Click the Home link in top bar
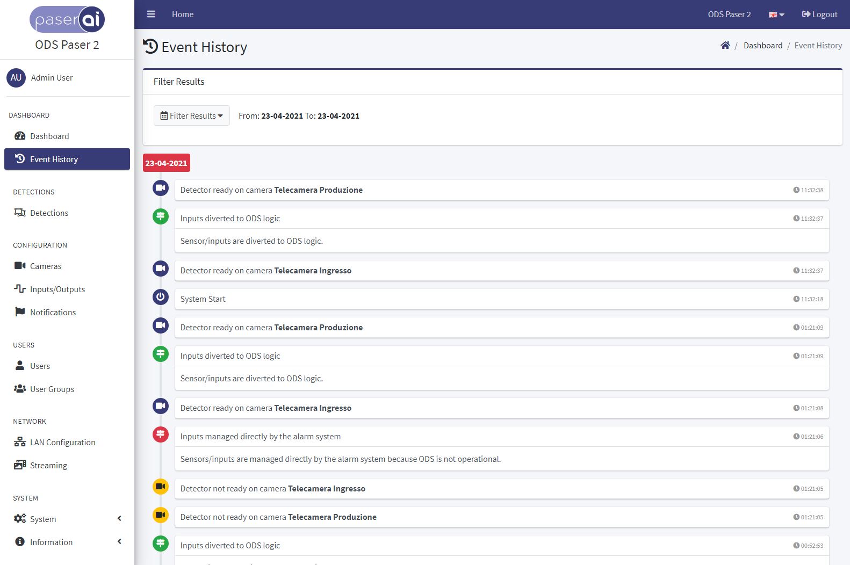Screen dimensions: 850x565 pos(183,15)
